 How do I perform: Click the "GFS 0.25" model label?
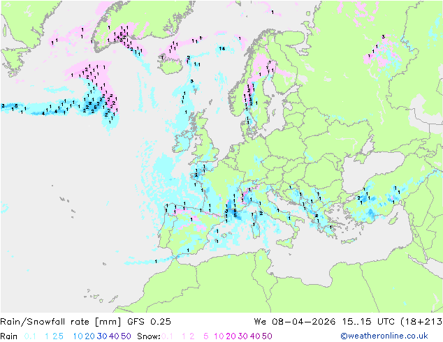pyautogui.click(x=149, y=321)
